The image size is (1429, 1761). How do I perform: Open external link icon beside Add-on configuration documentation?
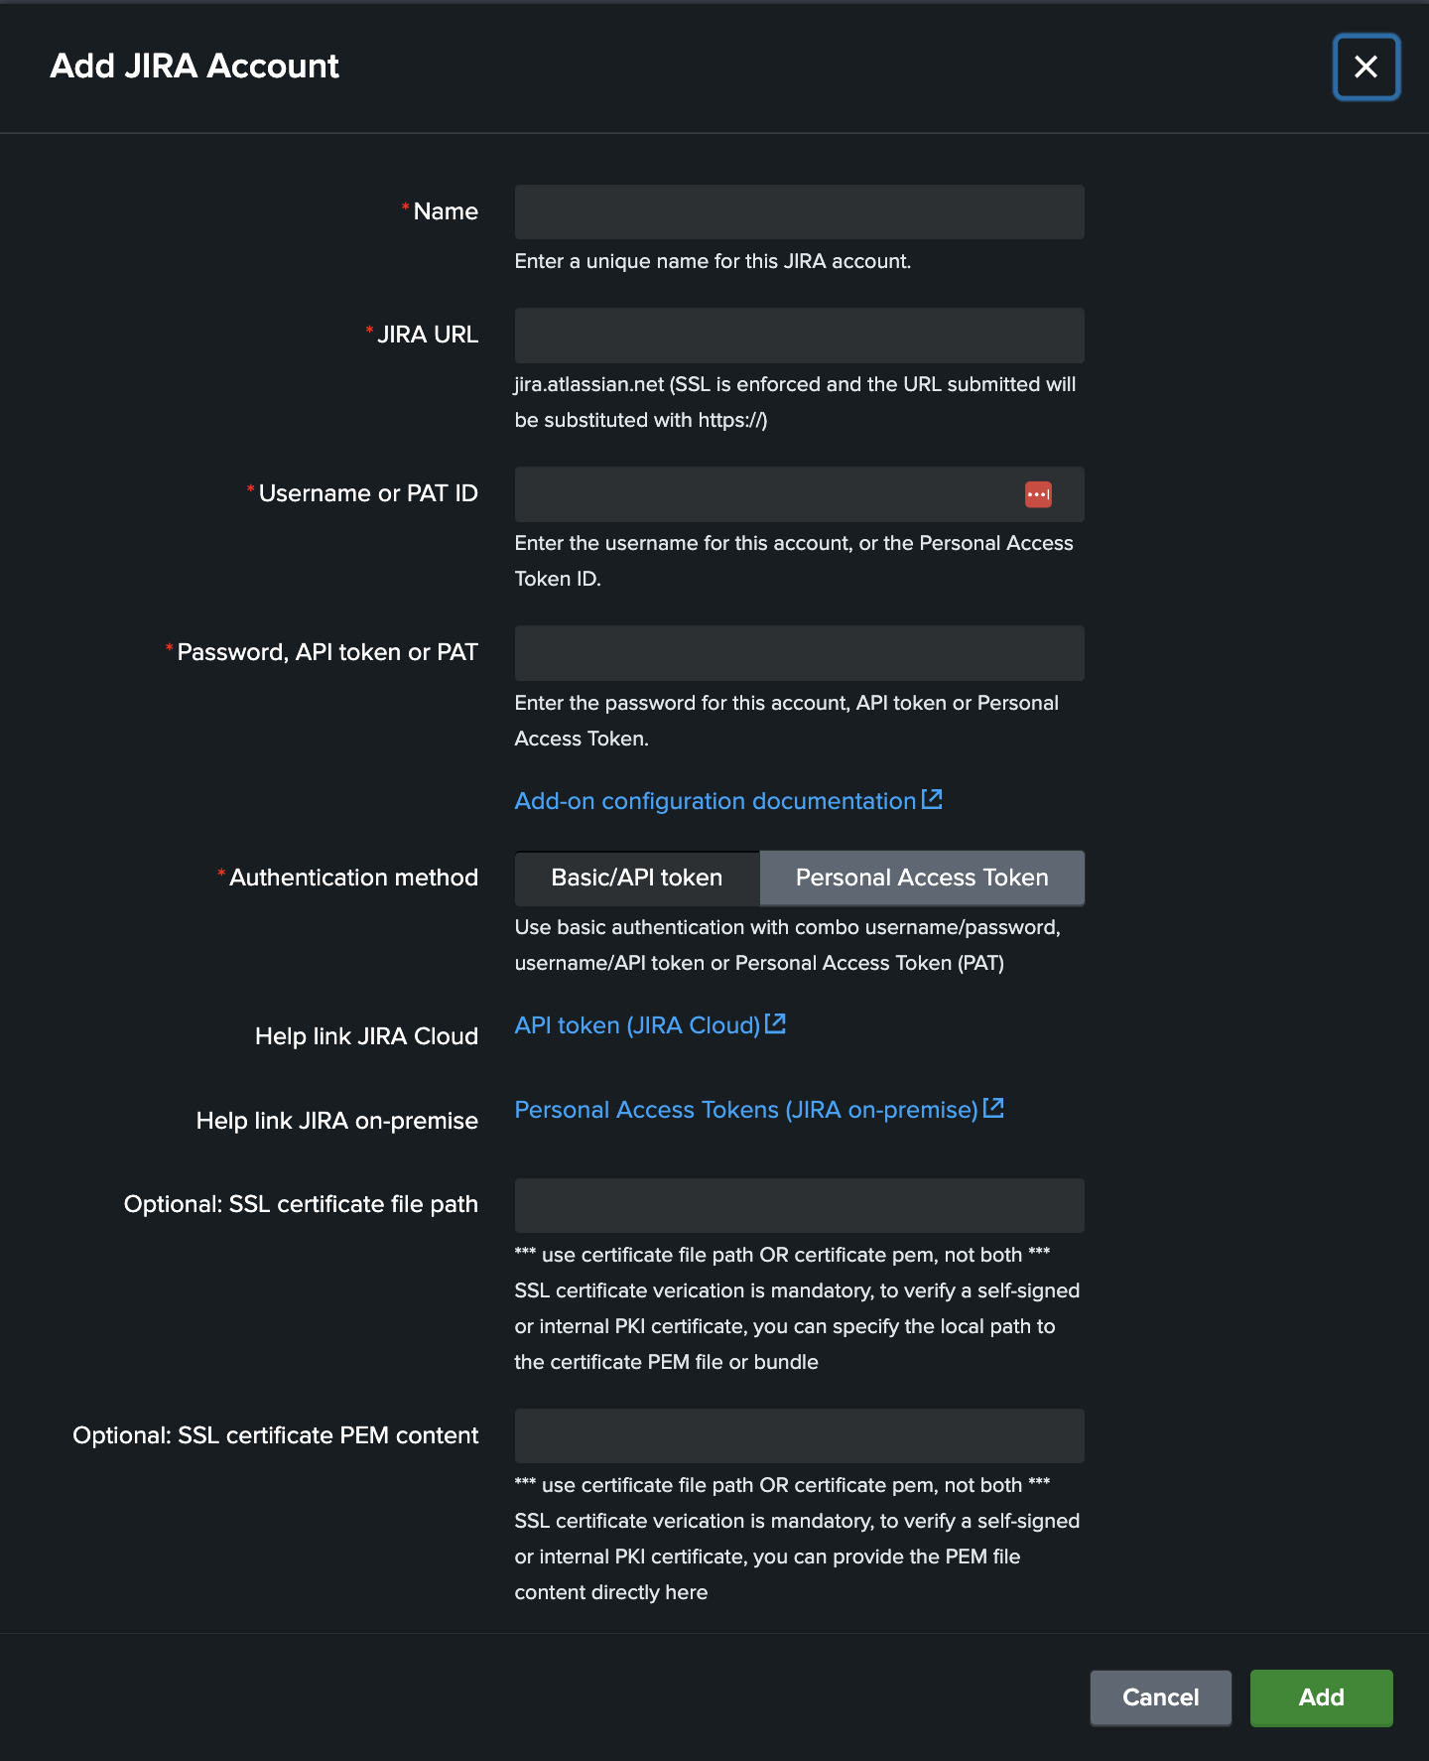pyautogui.click(x=932, y=799)
